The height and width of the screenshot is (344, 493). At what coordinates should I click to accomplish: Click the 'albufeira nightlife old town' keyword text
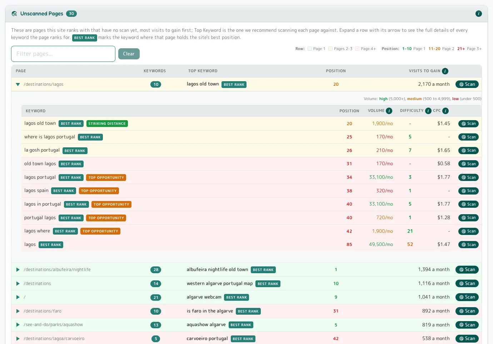coord(217,270)
